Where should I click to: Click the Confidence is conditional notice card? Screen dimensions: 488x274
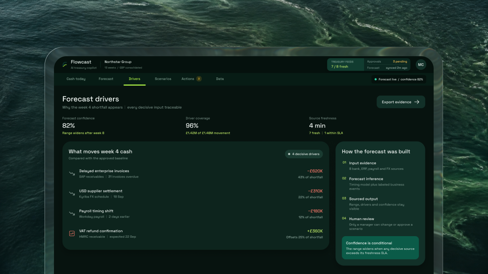(x=380, y=247)
